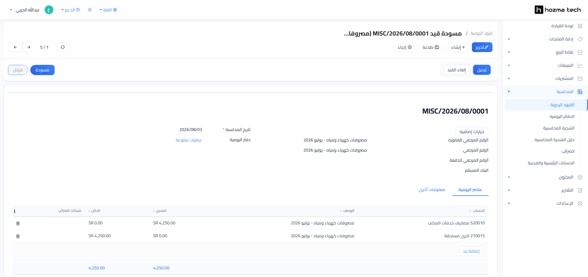Expand the المخزون menu
Viewport: 588px width, 277px height.
point(545,177)
